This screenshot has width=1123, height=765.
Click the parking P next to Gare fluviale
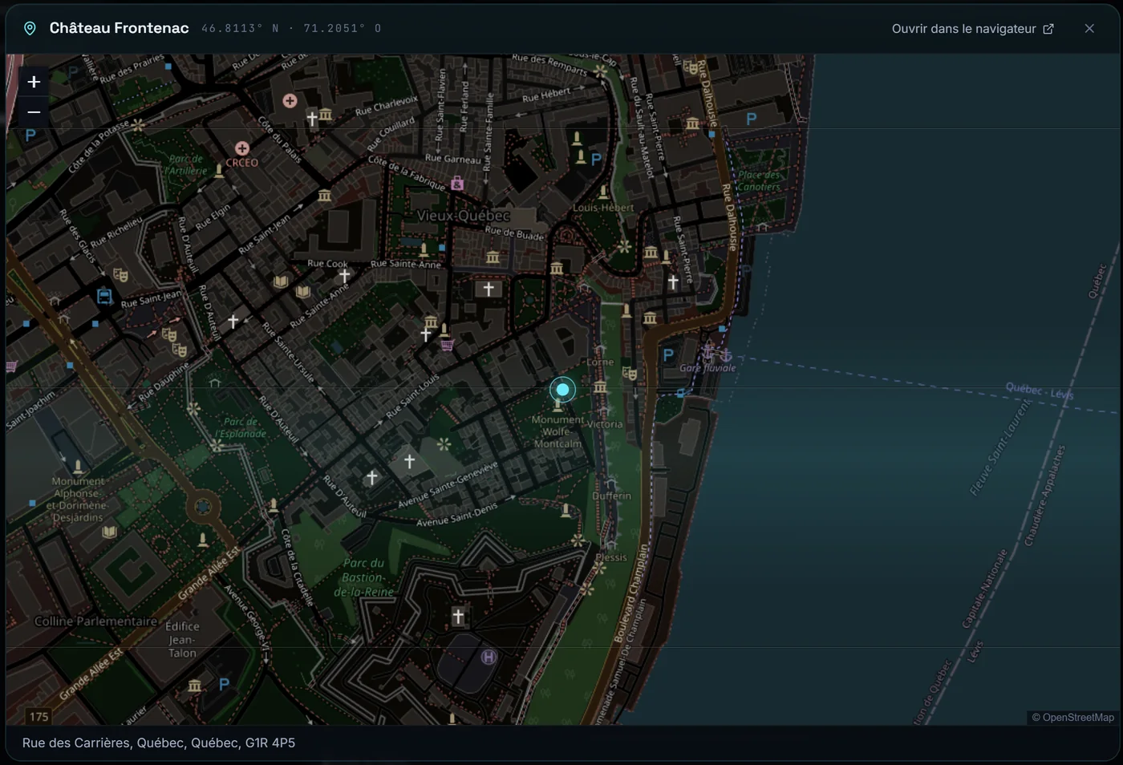click(668, 355)
